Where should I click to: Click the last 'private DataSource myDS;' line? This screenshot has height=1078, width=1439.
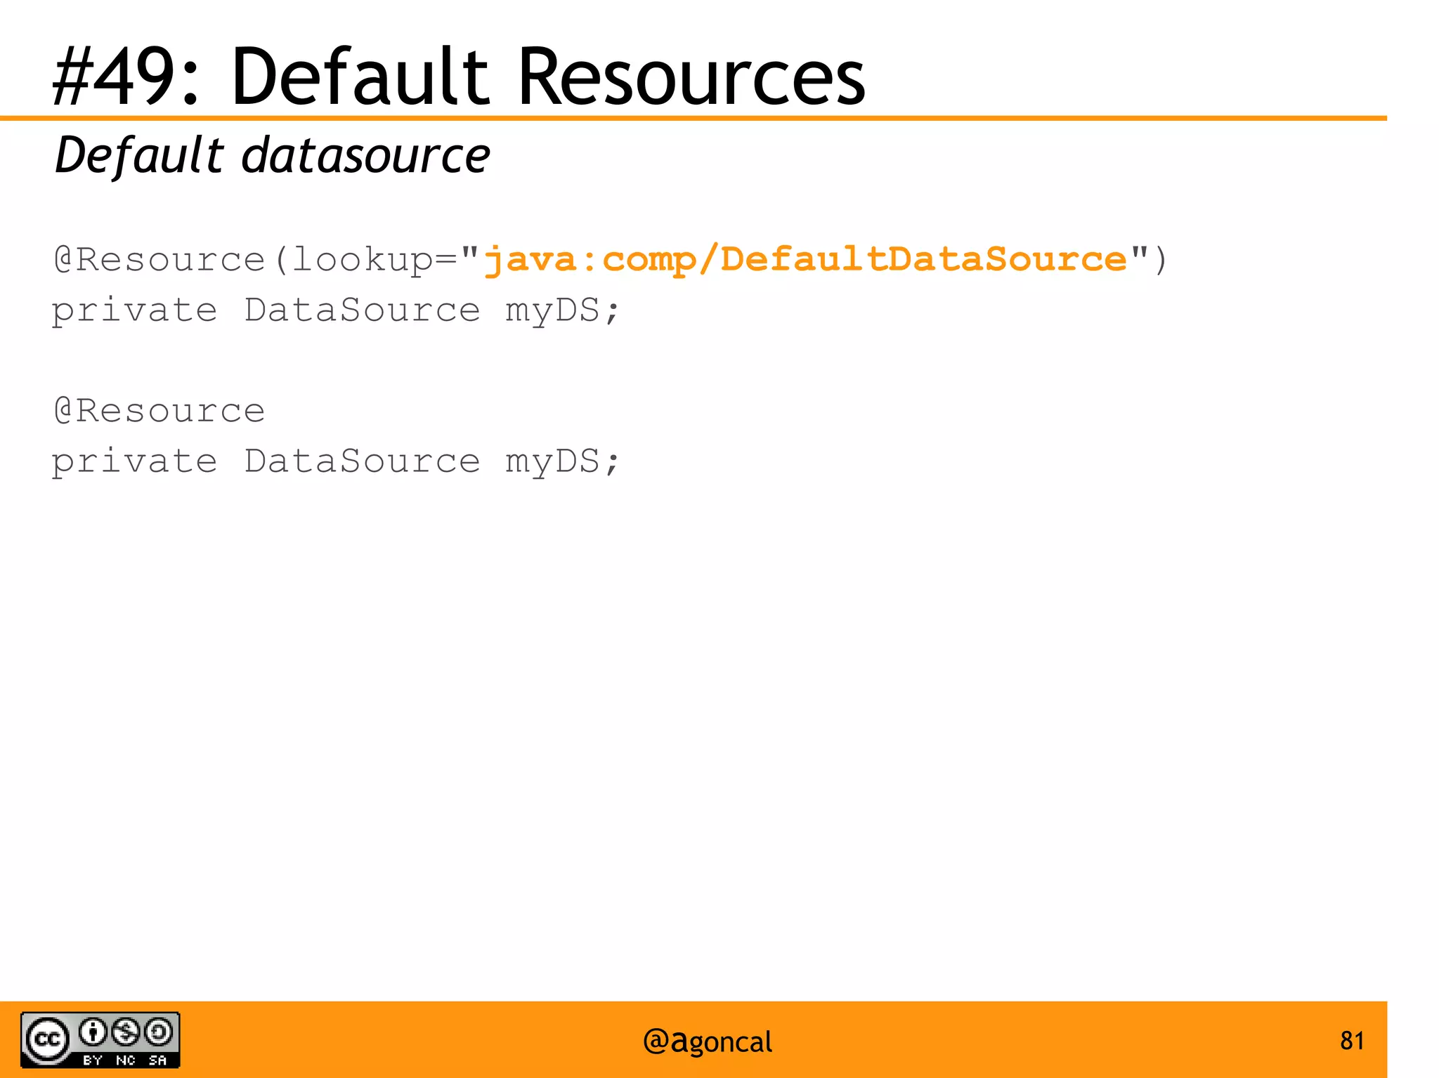pyautogui.click(x=335, y=461)
